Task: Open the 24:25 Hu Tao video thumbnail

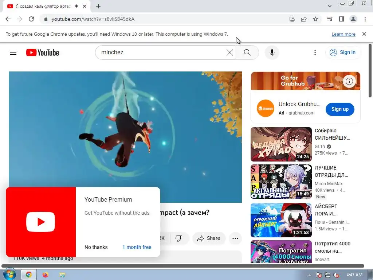Action: click(281, 144)
